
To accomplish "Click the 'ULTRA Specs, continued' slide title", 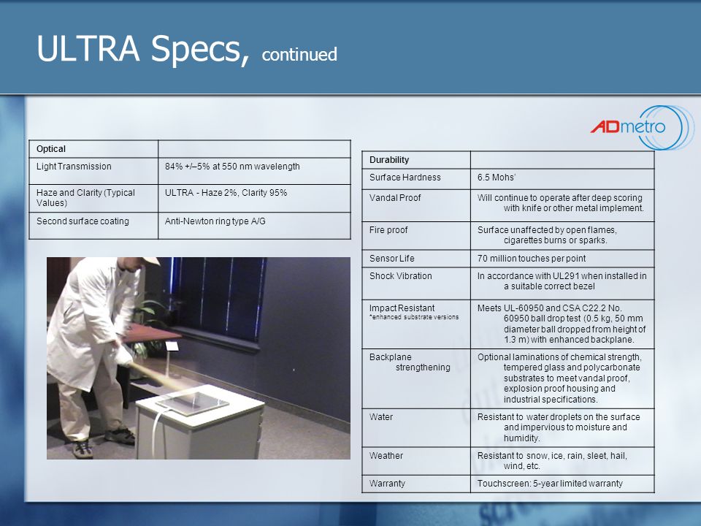I will (187, 49).
